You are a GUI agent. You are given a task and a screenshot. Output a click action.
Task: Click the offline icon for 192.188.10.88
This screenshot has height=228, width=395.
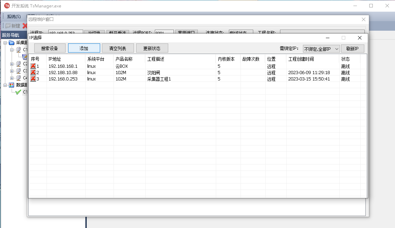coord(33,72)
